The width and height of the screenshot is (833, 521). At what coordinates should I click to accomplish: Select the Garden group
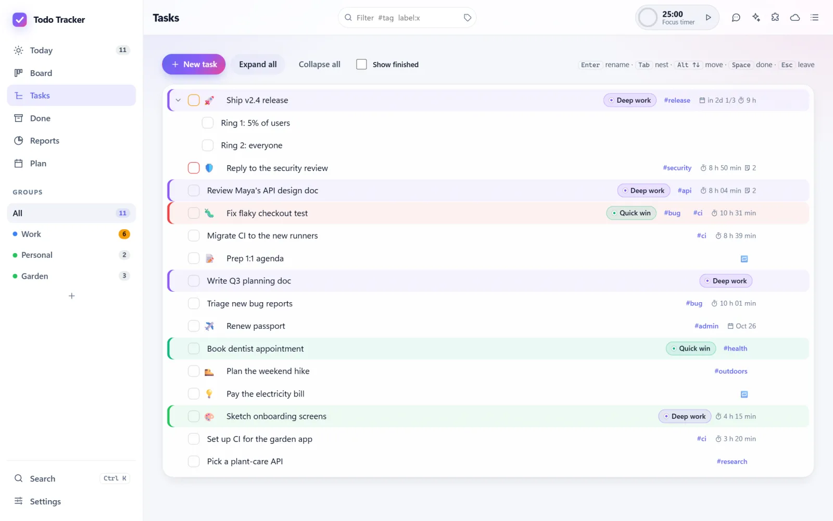71,276
